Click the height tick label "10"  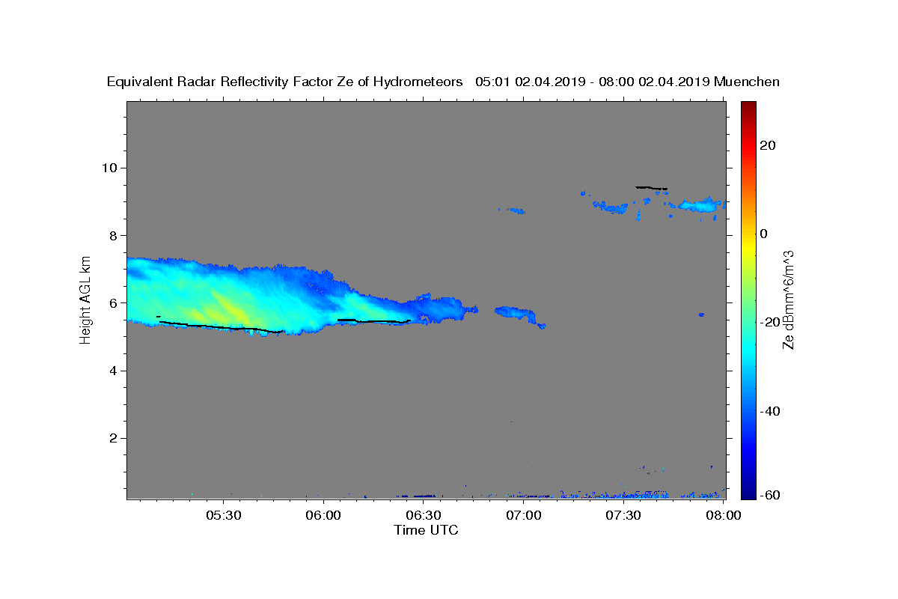(110, 167)
